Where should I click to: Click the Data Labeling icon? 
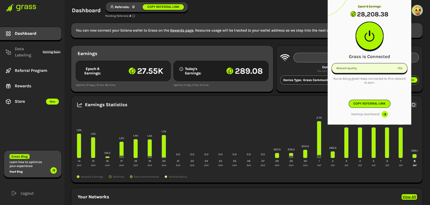(8, 52)
